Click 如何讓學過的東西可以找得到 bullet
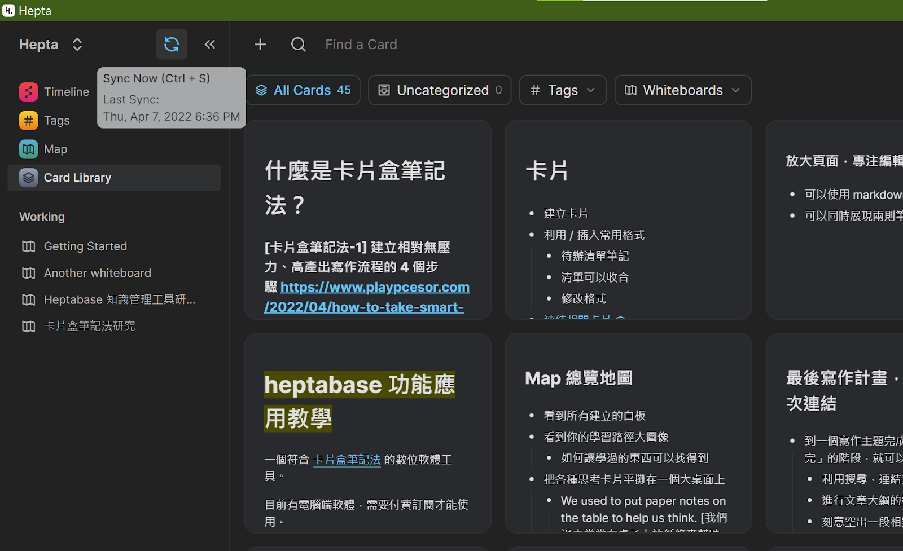This screenshot has height=551, width=903. pos(634,458)
